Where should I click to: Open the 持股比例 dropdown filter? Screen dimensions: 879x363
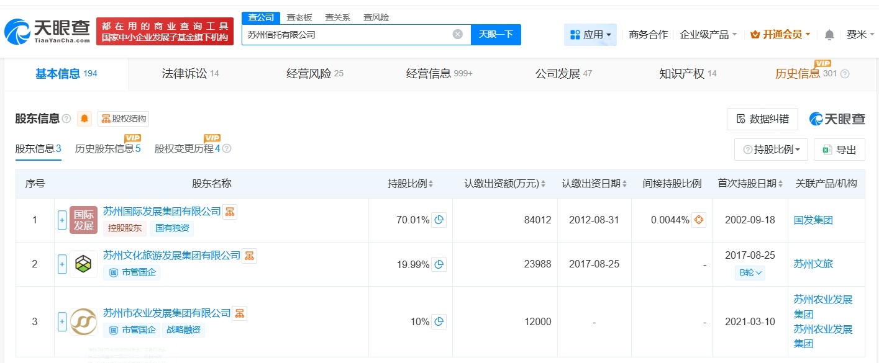pyautogui.click(x=770, y=149)
